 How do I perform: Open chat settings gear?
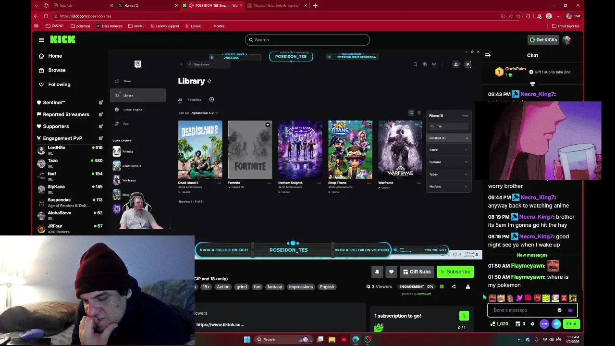tap(532, 324)
